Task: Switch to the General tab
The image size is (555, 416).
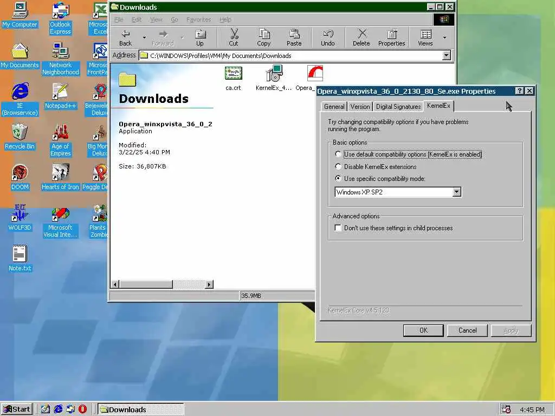Action: [x=334, y=107]
